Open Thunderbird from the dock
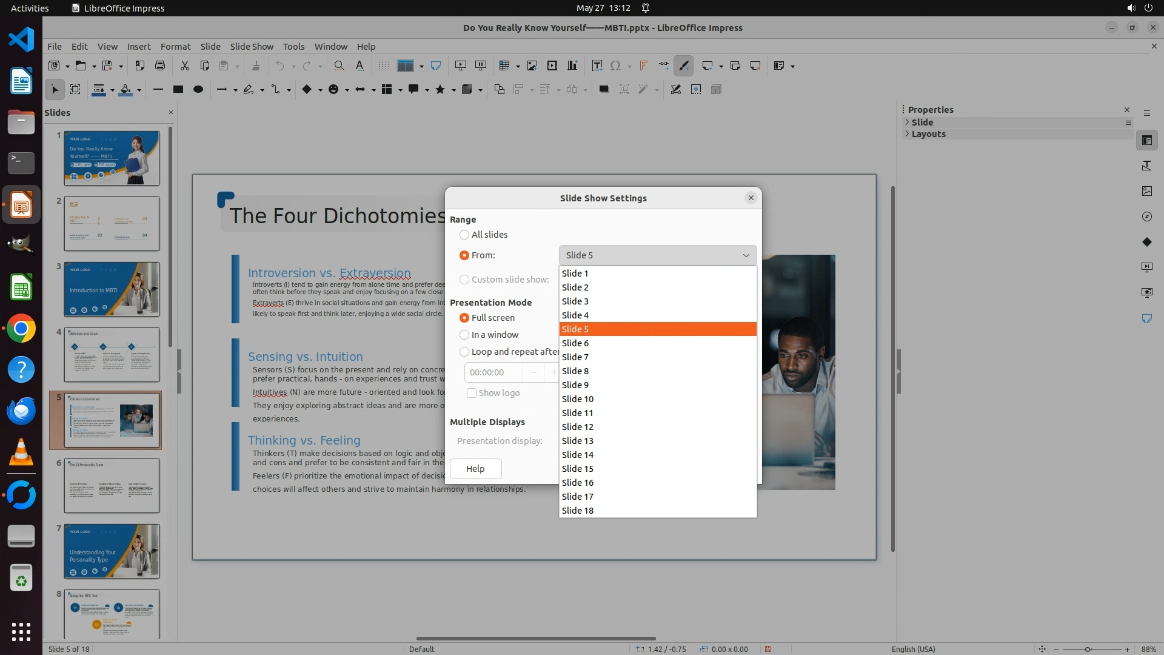The image size is (1164, 655). 21,411
